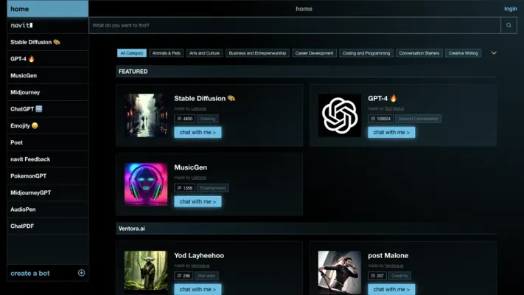This screenshot has height=295, width=524.
Task: Click the plus icon beside create a bot
Action: click(x=81, y=273)
